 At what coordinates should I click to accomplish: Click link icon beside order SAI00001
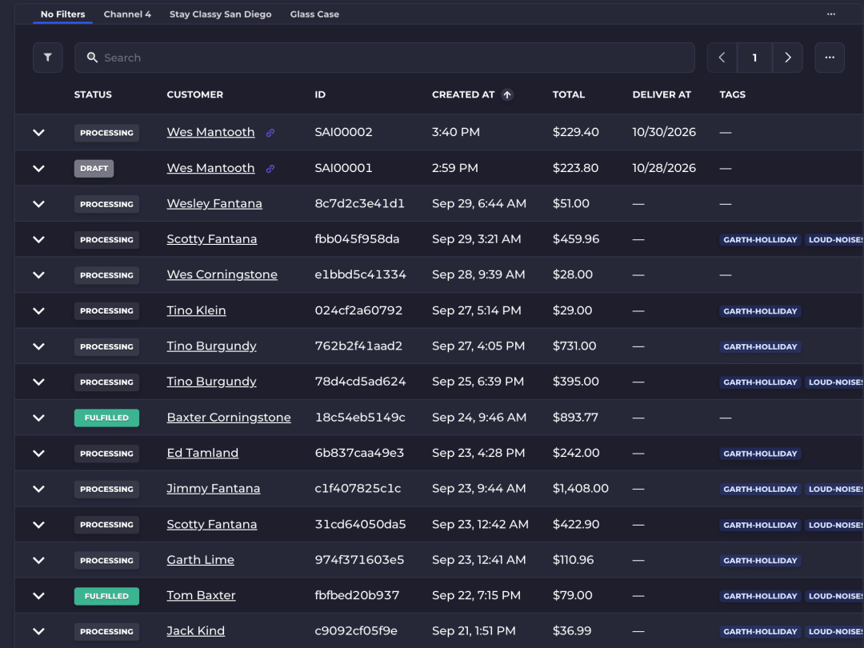(x=270, y=169)
